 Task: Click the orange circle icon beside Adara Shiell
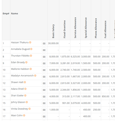click(x=25, y=89)
